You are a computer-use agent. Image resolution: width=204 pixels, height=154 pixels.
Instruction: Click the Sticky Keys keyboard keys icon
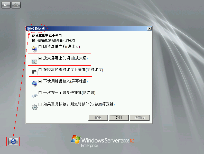point(34,96)
